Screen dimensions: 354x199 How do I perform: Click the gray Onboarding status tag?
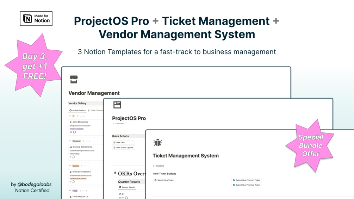pos(75,154)
